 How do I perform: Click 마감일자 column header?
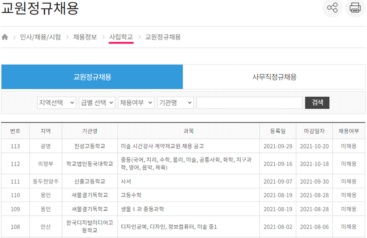click(x=314, y=131)
